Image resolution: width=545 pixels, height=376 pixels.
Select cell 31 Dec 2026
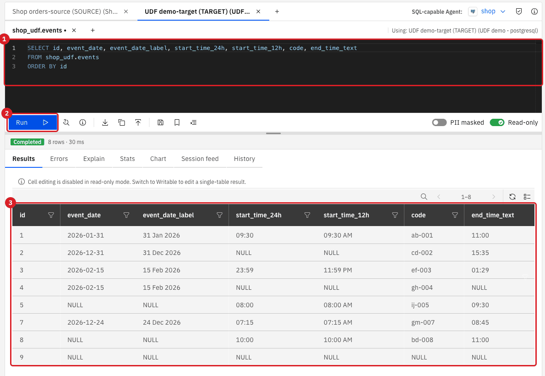coord(162,253)
